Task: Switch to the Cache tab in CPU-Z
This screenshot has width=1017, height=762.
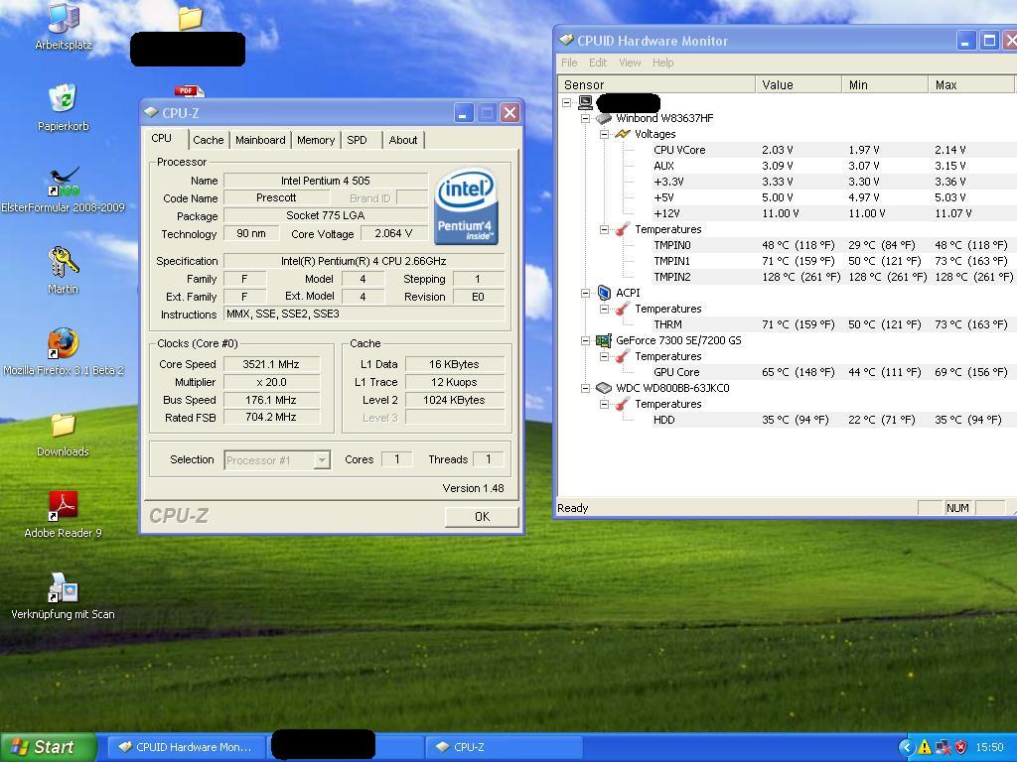Action: click(208, 140)
